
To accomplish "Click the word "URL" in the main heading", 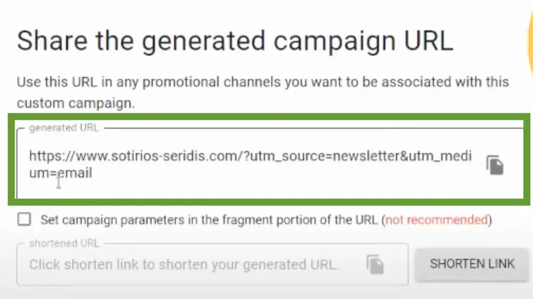I will click(x=429, y=41).
